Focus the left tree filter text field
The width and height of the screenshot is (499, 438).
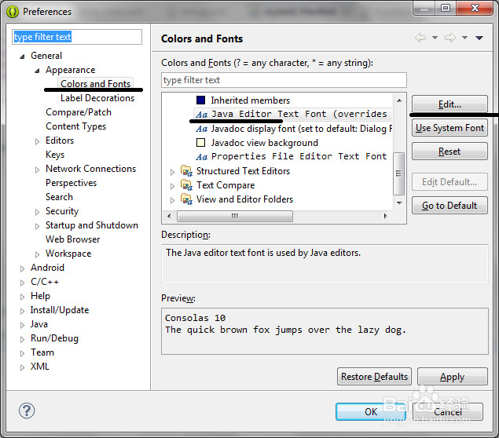[x=77, y=37]
